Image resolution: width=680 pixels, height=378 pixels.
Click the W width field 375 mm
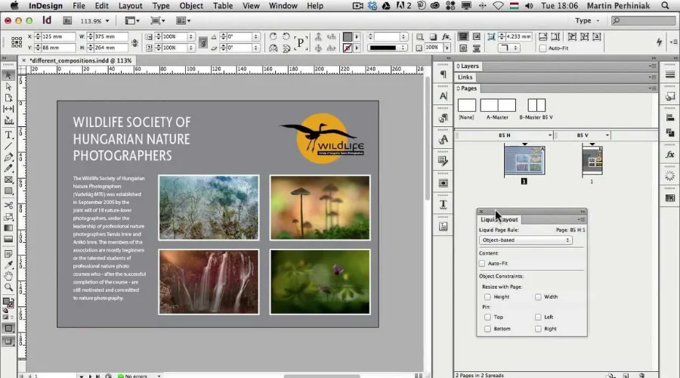point(110,36)
